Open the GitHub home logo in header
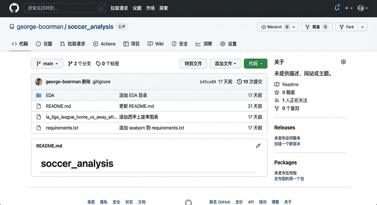 point(14,8)
